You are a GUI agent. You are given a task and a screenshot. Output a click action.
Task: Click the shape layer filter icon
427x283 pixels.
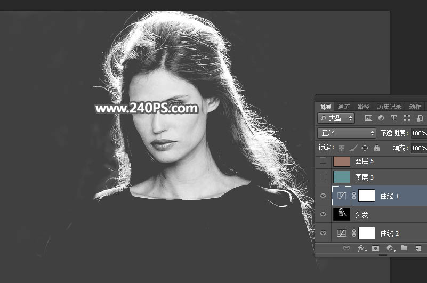click(407, 118)
